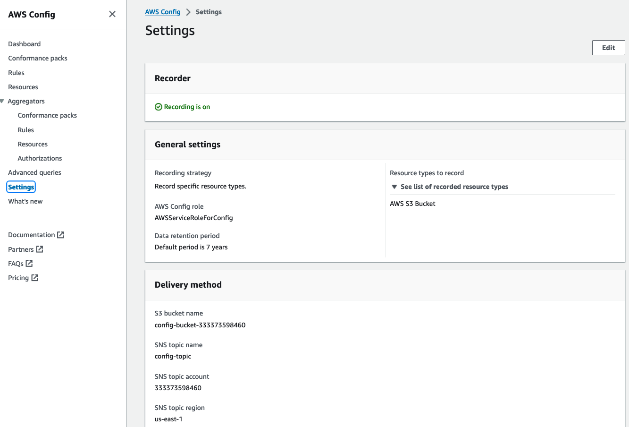Image resolution: width=629 pixels, height=427 pixels.
Task: Open Advanced queries page
Action: [34, 172]
